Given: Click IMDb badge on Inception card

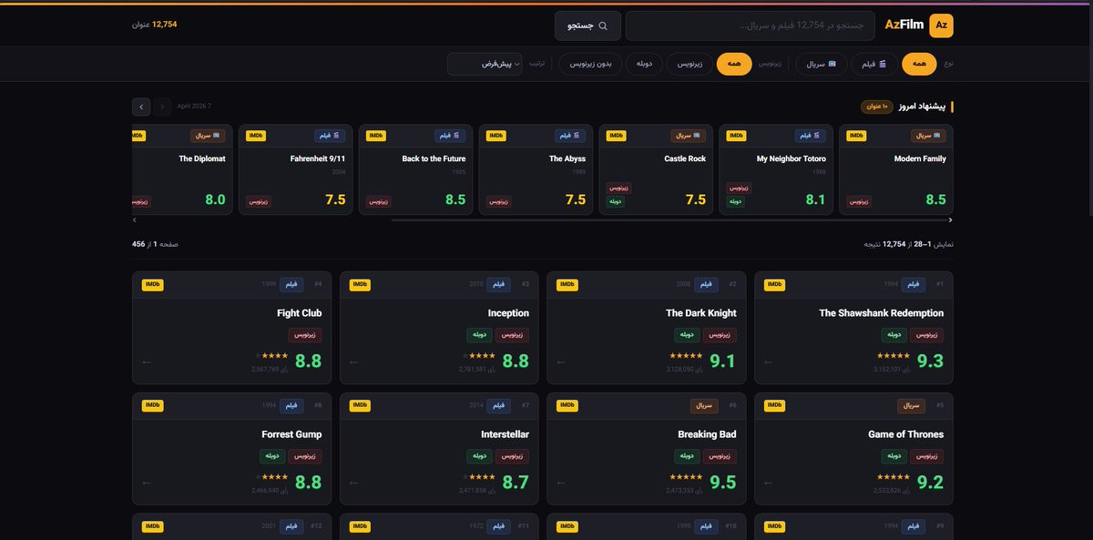Looking at the screenshot, I should 360,284.
